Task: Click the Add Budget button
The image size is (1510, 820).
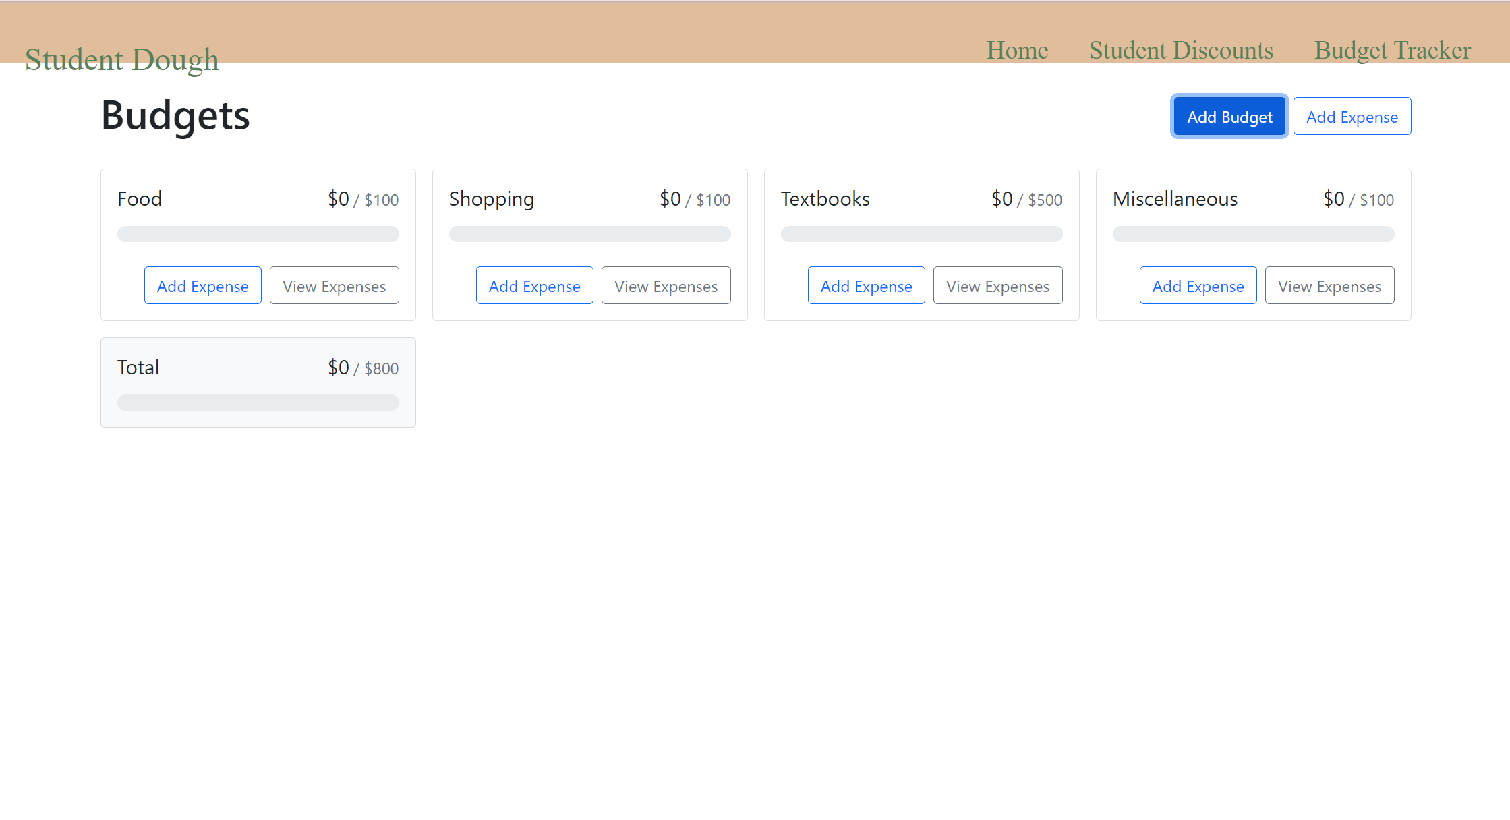Action: pos(1229,117)
